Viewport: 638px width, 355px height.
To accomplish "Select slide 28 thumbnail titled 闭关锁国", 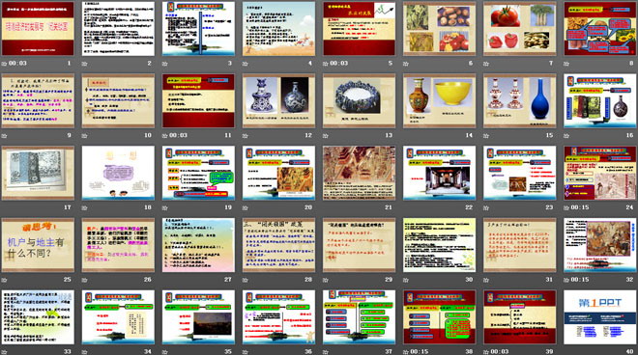I will pos(278,245).
